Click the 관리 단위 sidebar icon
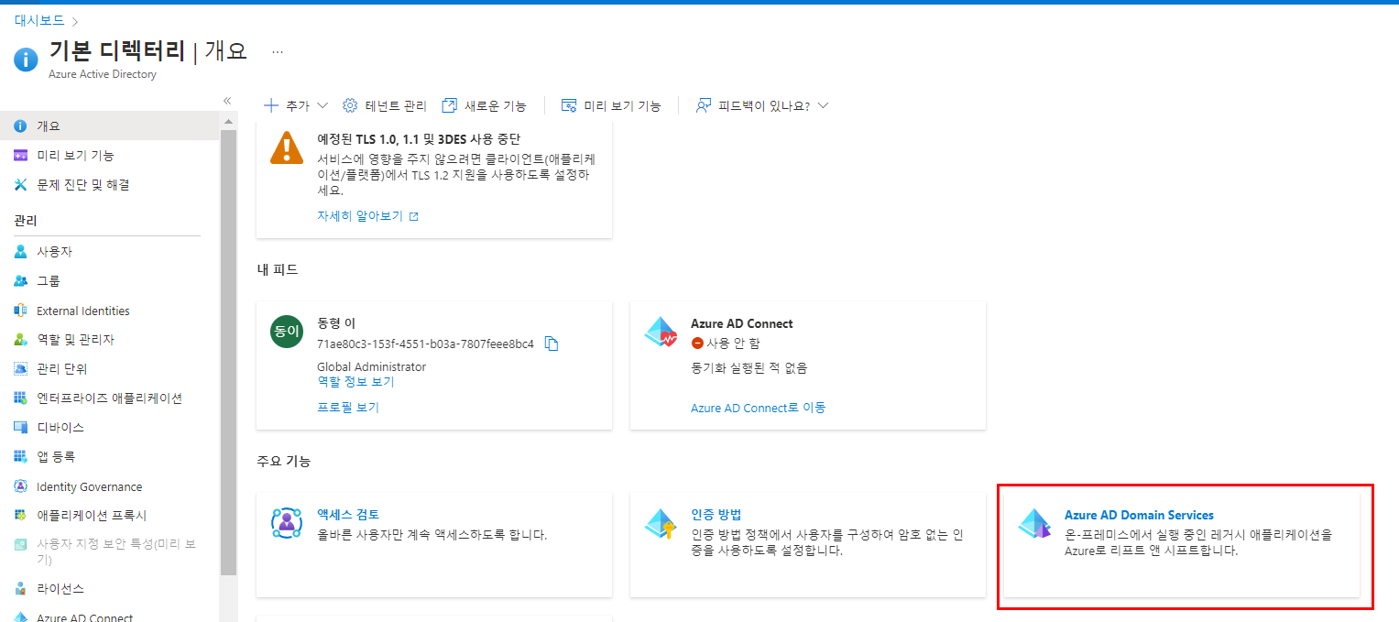 point(21,368)
